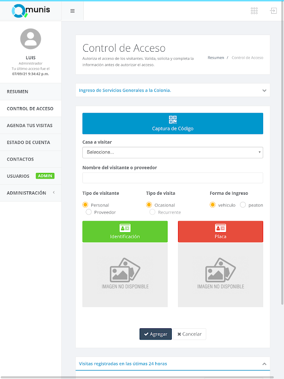Click the Cancelar button
This screenshot has height=379, width=284.
point(189,334)
